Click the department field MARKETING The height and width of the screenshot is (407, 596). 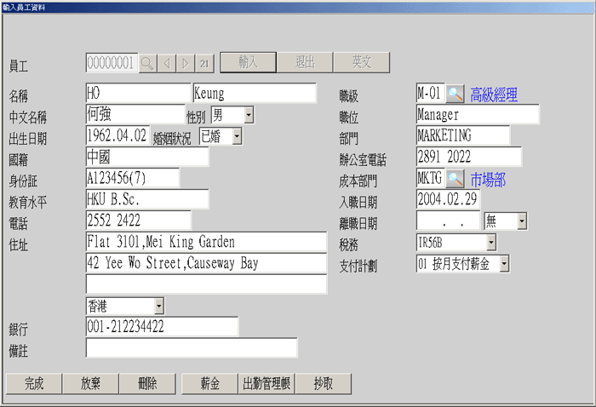click(463, 135)
